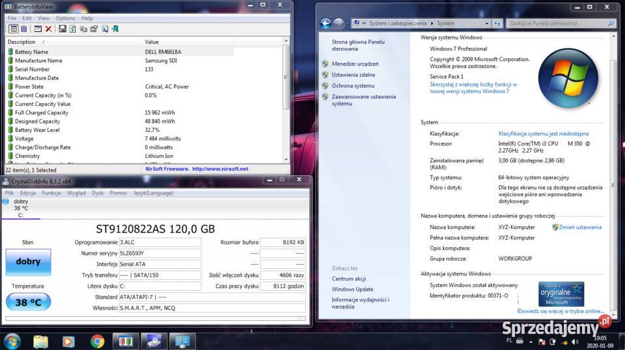
Task: Click the Control Panel back arrow button
Action: click(326, 23)
